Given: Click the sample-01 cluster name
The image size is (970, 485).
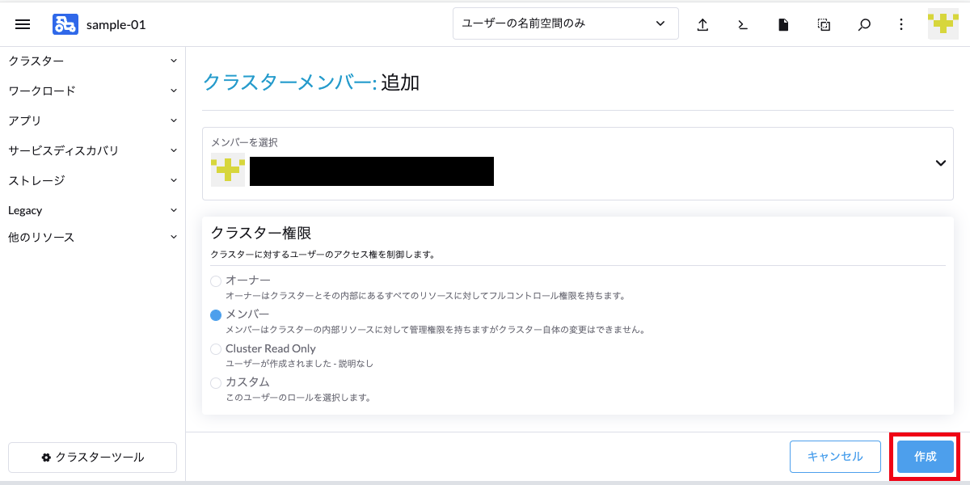Looking at the screenshot, I should point(116,24).
